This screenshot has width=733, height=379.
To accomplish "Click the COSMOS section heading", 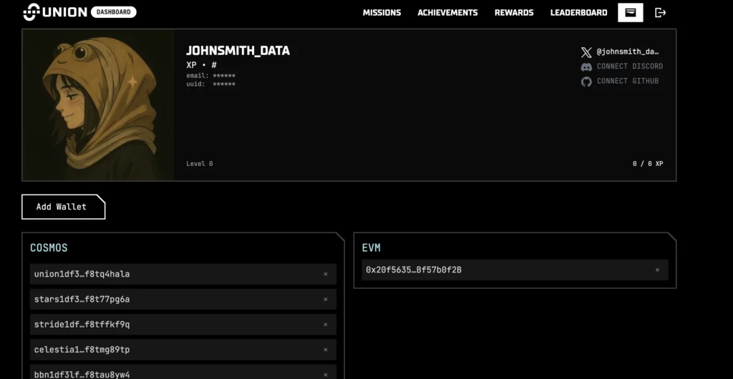I will point(49,248).
